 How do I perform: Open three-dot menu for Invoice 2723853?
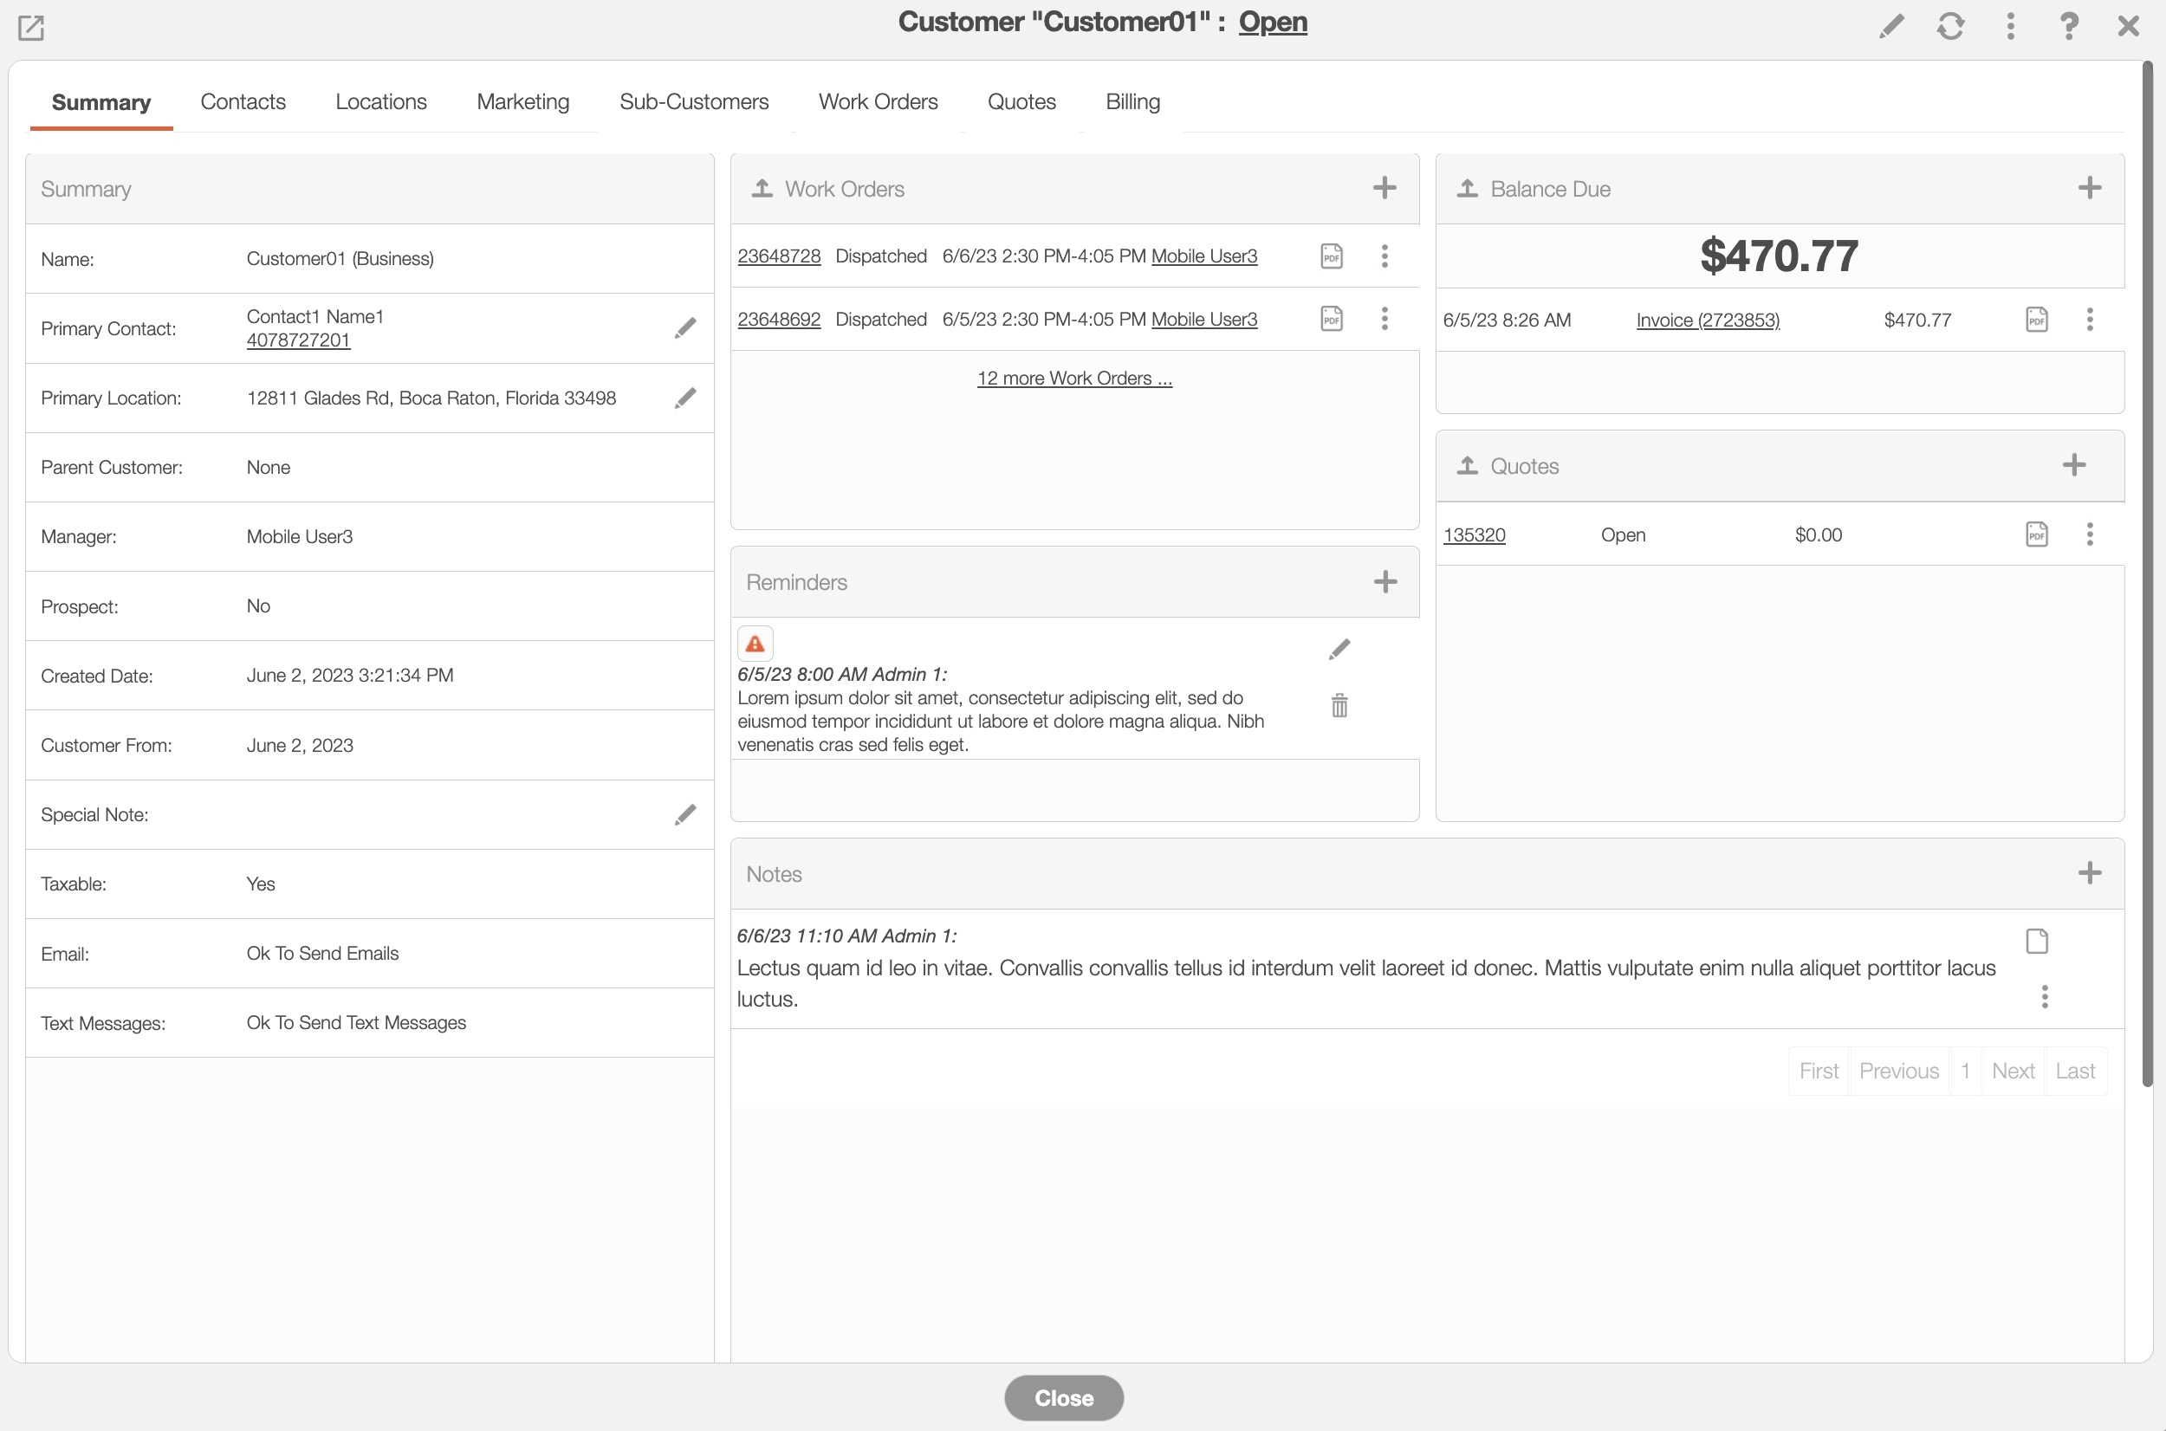[2090, 320]
